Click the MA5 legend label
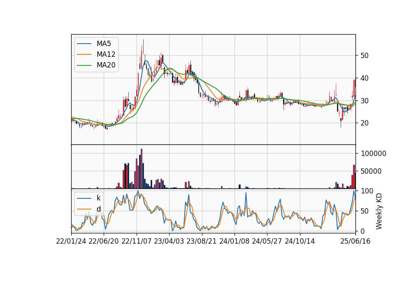Viewport: 395px width, 284px height. (x=104, y=44)
